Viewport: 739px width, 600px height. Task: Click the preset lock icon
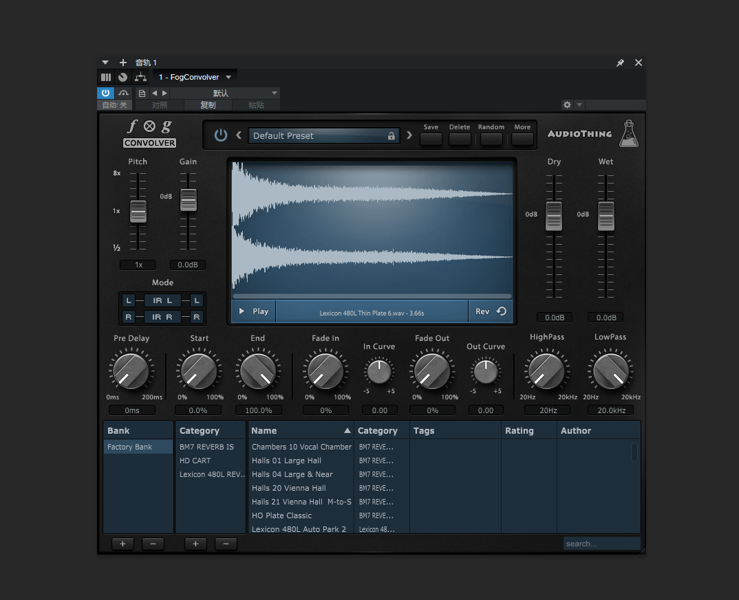[x=392, y=136]
